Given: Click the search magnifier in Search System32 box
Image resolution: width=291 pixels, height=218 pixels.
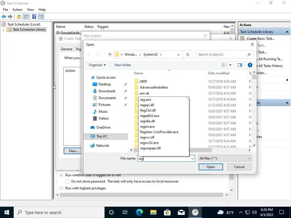Looking at the screenshot, I should [249, 54].
